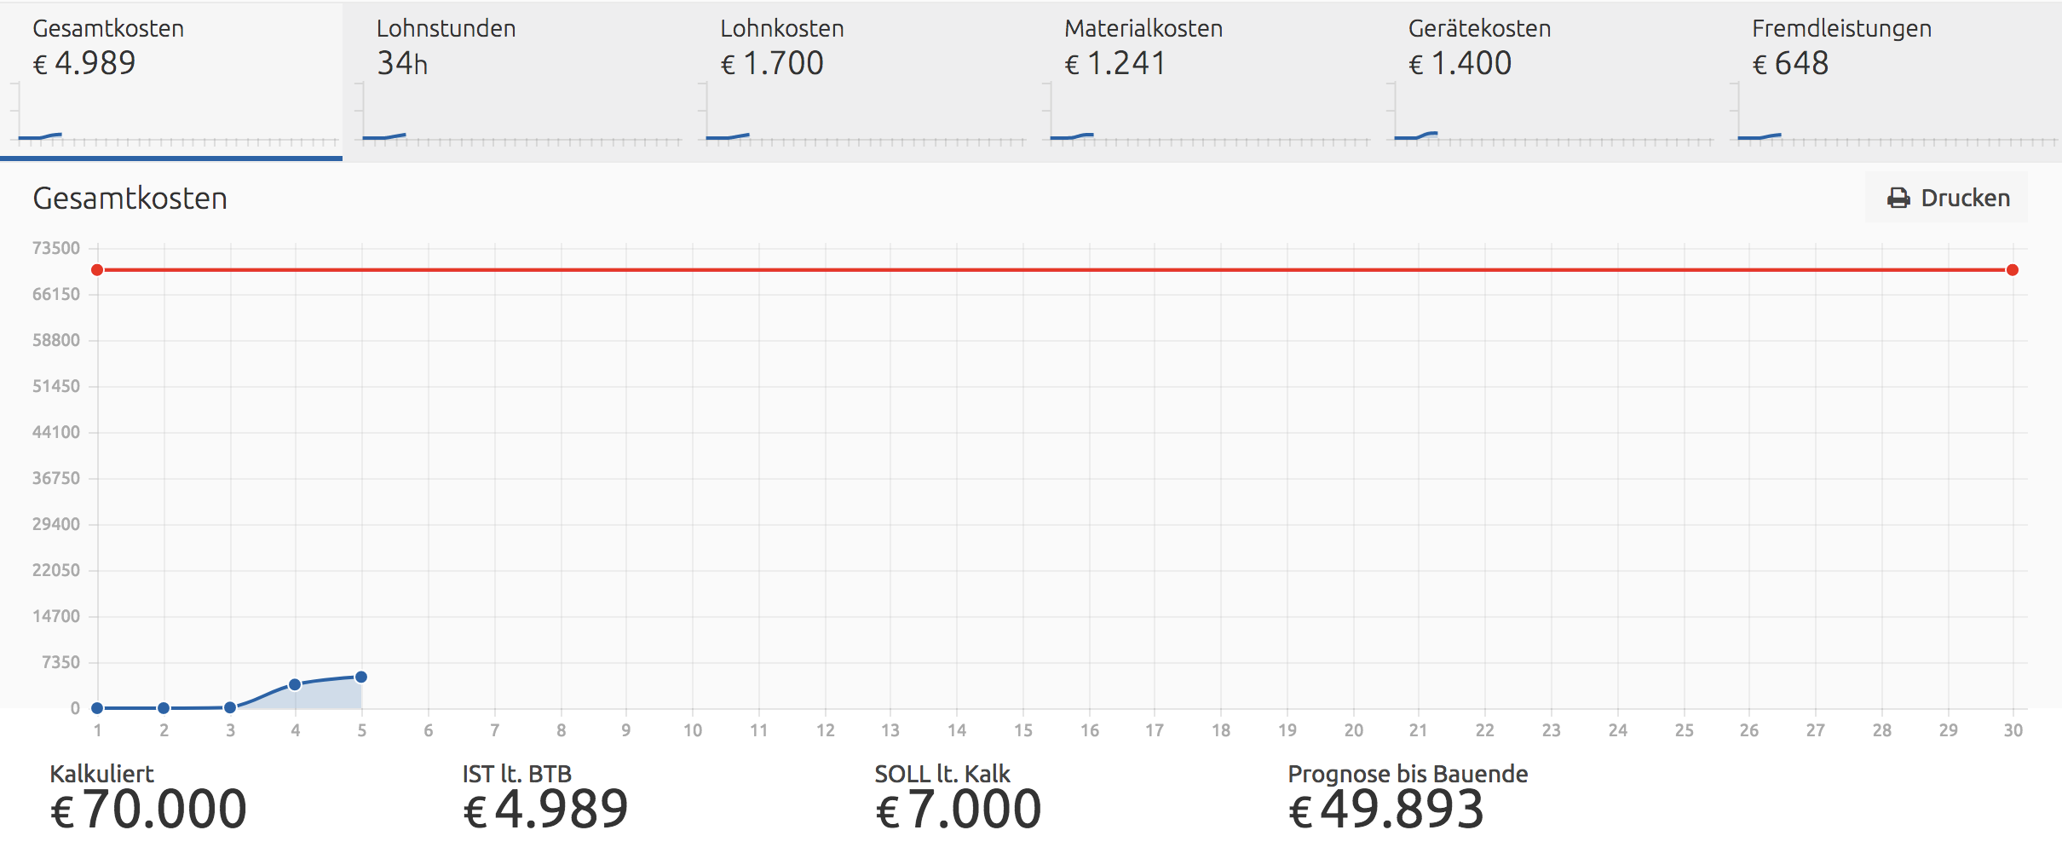Click the Drucken button label

pos(1965,199)
